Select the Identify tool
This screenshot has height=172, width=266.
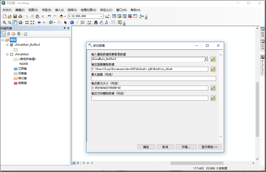click(x=72, y=22)
